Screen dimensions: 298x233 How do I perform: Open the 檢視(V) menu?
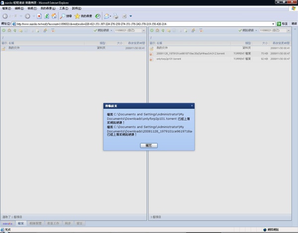[32, 8]
